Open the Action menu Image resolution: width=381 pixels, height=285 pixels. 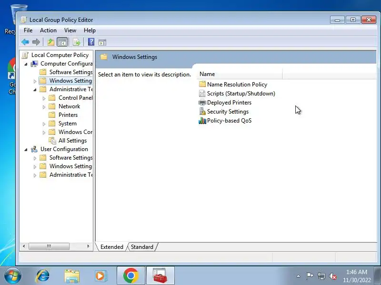click(48, 30)
